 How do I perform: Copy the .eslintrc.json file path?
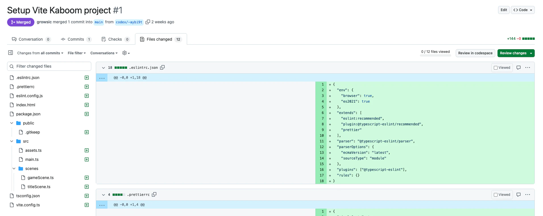[162, 67]
